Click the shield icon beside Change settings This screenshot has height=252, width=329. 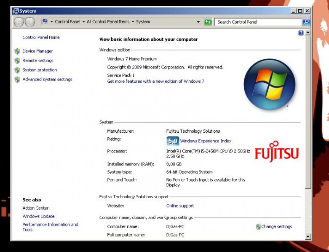tap(258, 227)
